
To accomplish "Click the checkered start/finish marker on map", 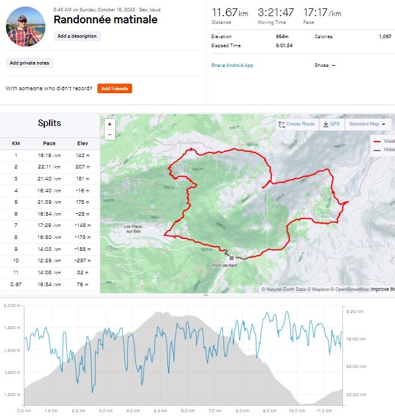I will (x=231, y=258).
